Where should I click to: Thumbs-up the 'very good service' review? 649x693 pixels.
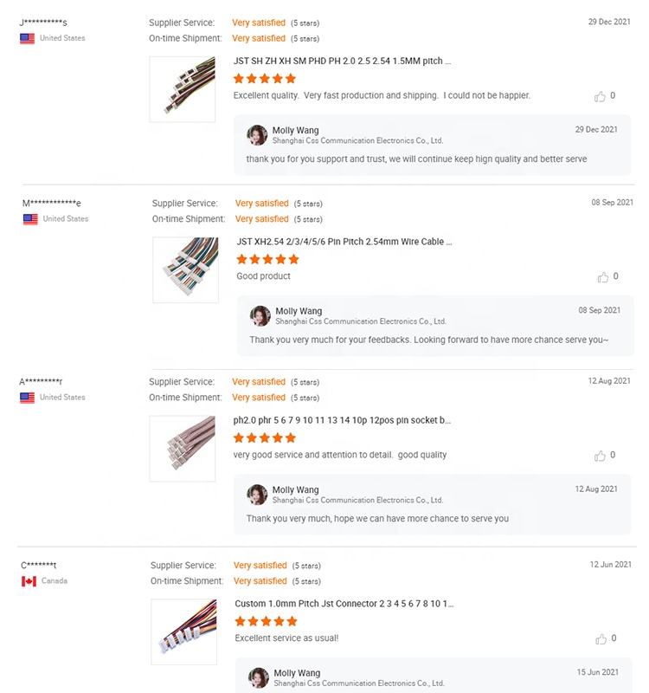click(601, 456)
